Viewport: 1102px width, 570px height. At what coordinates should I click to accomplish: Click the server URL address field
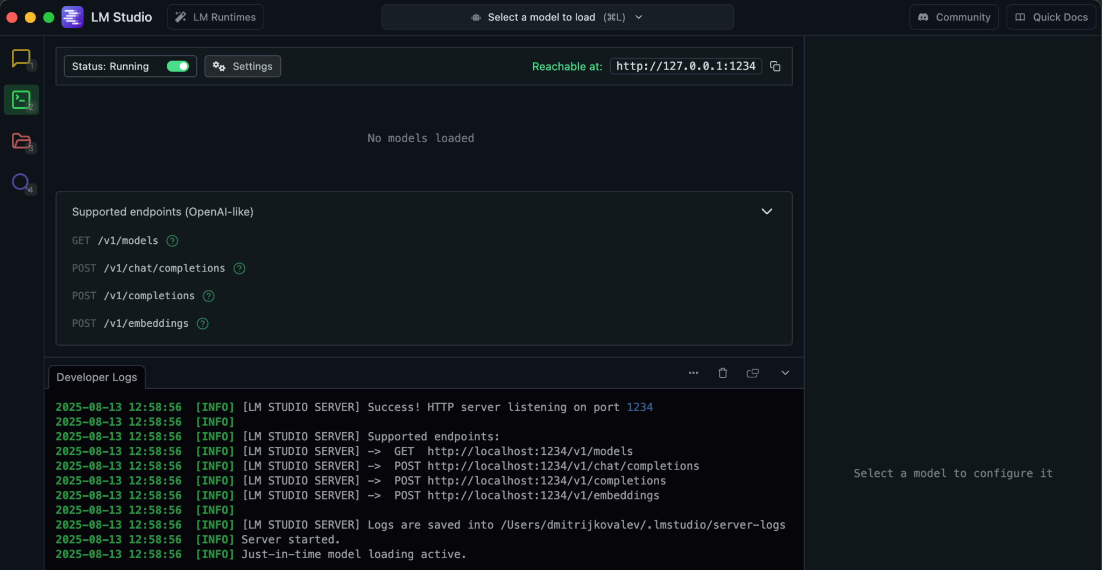(x=686, y=66)
